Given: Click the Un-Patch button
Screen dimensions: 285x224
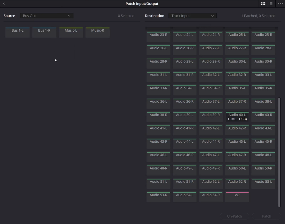Looking at the screenshot, I should pos(234,216).
